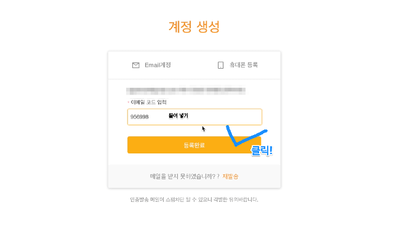Click the spam warning notice below the card
Screen dimensions: 400x232
click(x=194, y=199)
